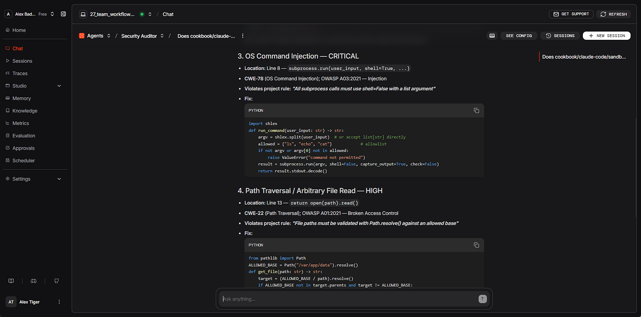Image resolution: width=641 pixels, height=317 pixels.
Task: Click the REFRESH button
Action: pyautogui.click(x=614, y=14)
